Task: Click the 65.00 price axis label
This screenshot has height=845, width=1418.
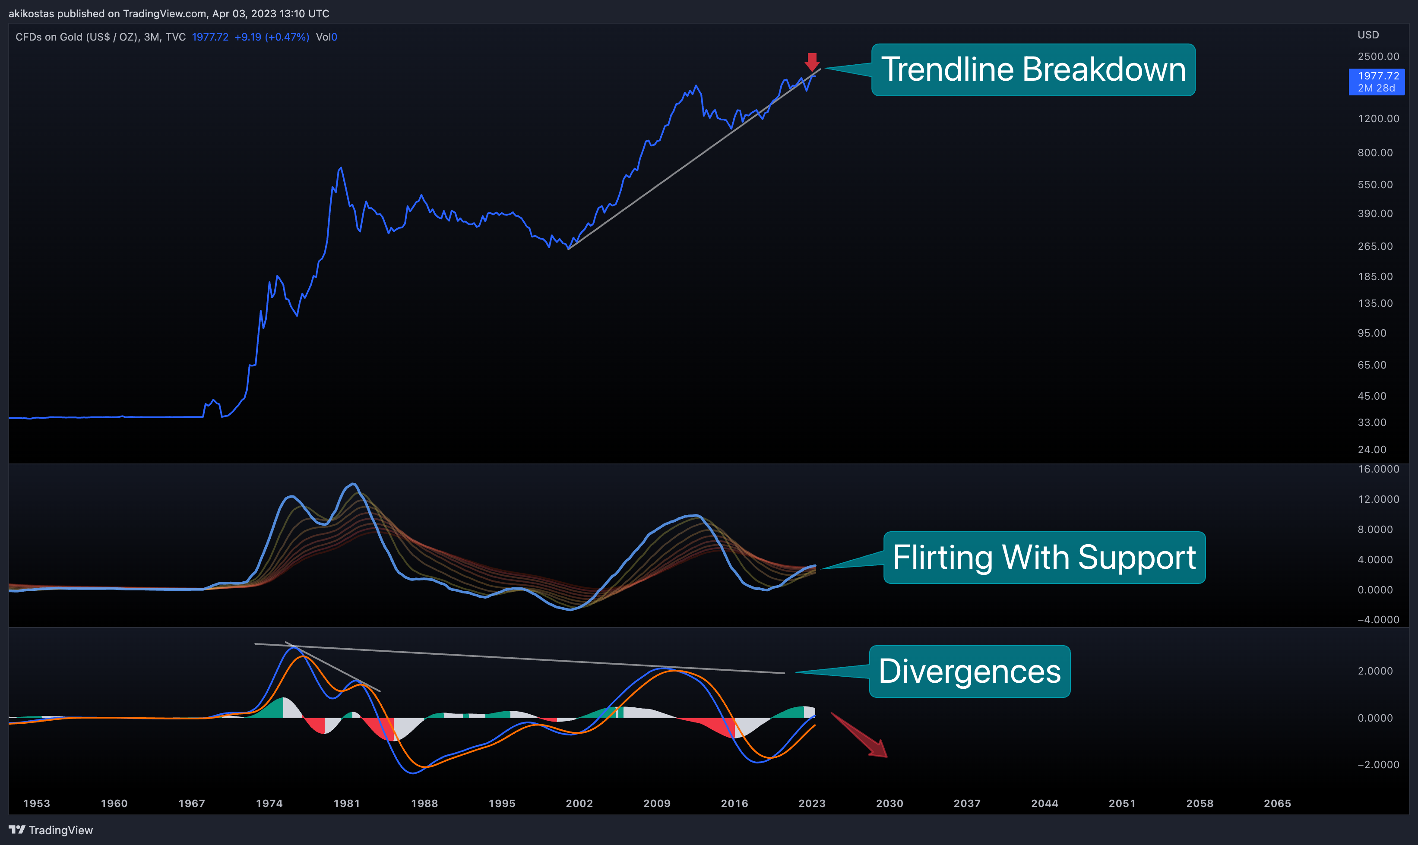Action: pos(1372,365)
